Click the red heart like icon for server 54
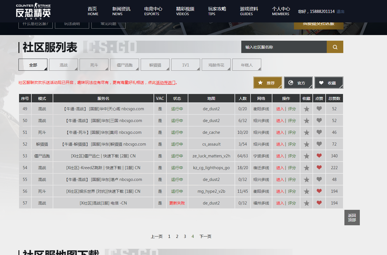 pyautogui.click(x=319, y=167)
